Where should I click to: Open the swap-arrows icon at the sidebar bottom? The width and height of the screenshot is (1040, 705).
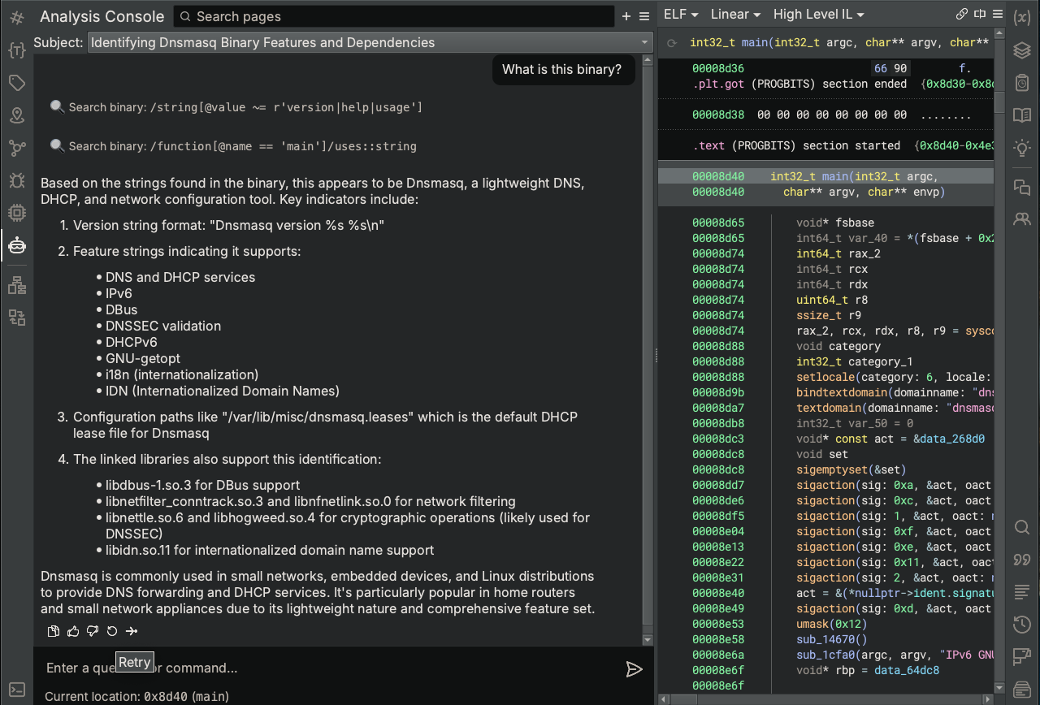[16, 318]
